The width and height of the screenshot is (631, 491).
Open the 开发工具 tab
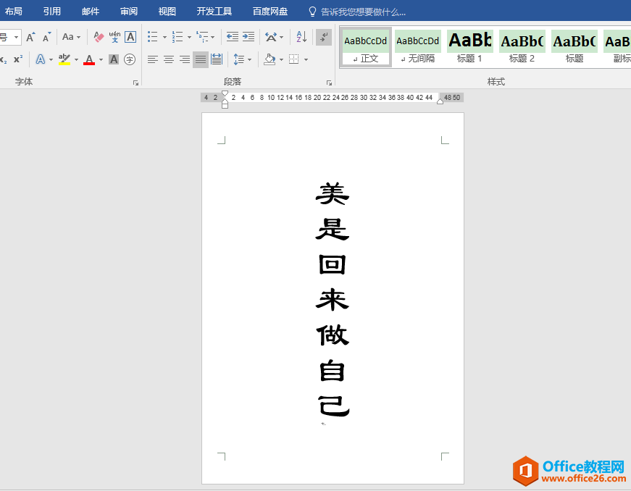(214, 12)
